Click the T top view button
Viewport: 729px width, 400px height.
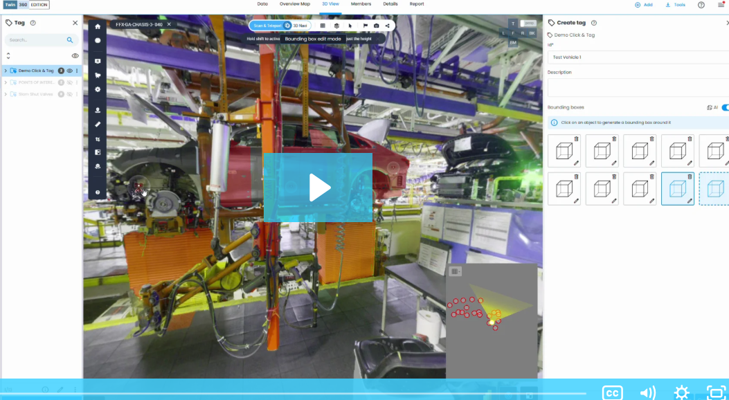[513, 24]
